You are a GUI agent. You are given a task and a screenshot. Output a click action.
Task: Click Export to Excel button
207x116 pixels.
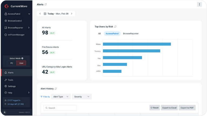point(169,108)
